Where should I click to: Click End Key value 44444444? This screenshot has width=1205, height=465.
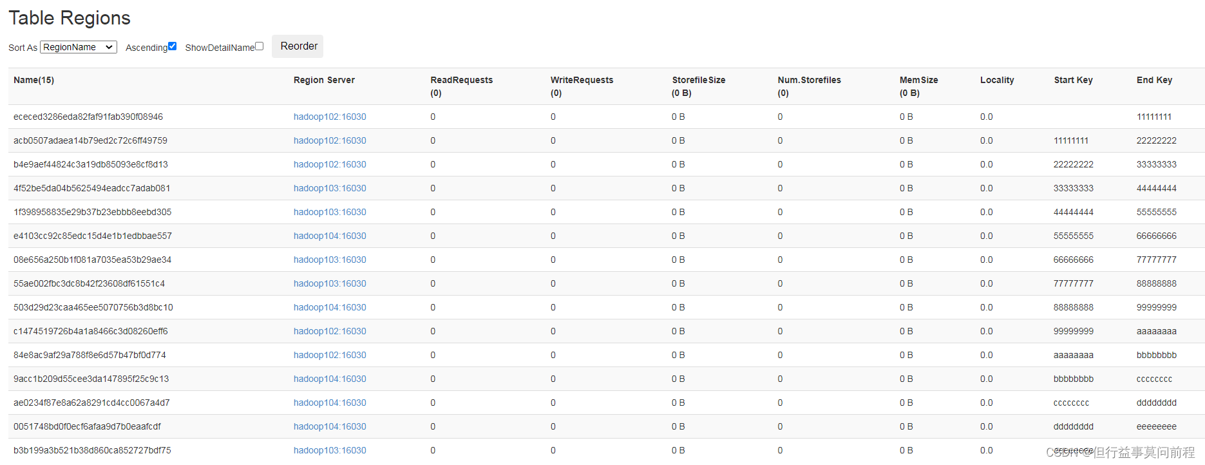tap(1157, 188)
